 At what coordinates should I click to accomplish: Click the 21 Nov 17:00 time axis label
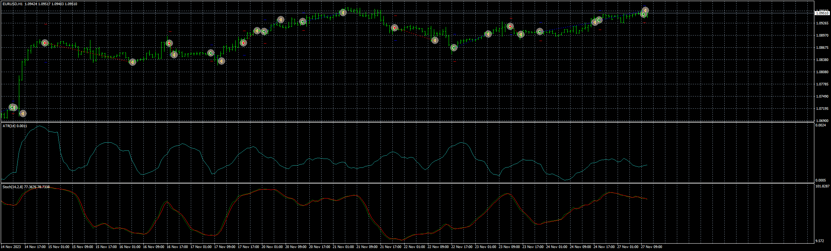[390, 247]
